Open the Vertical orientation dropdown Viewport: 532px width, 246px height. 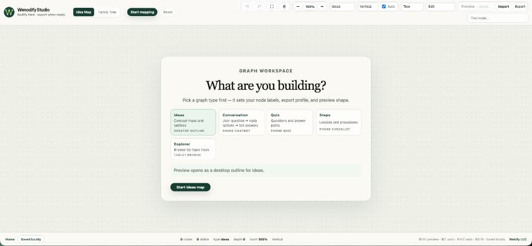tap(368, 6)
